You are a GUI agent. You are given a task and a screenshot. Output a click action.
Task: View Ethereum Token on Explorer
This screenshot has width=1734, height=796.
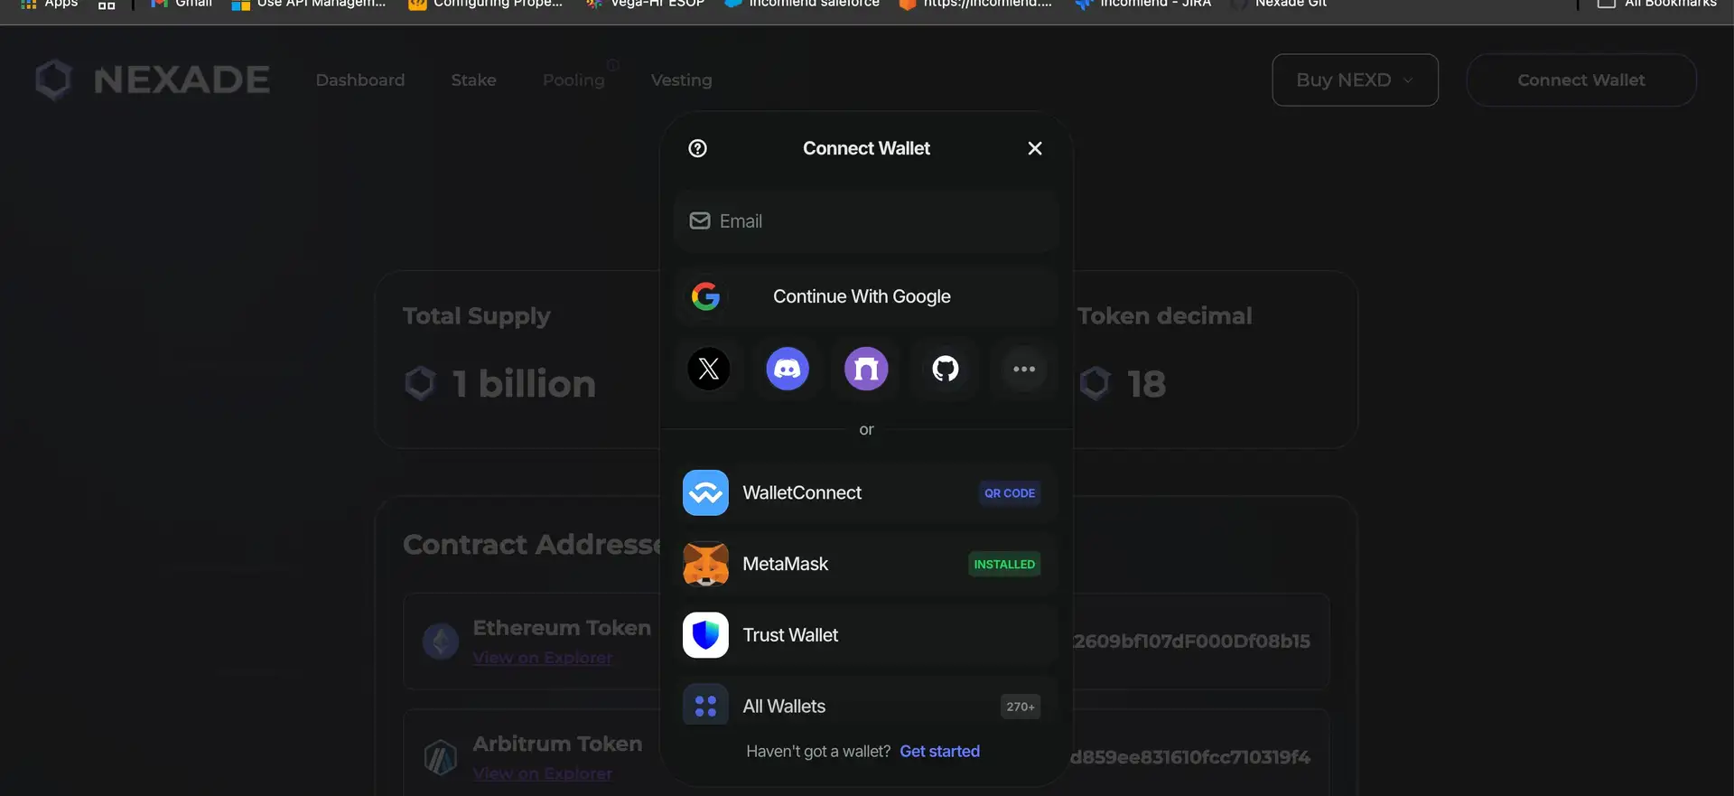tap(542, 658)
